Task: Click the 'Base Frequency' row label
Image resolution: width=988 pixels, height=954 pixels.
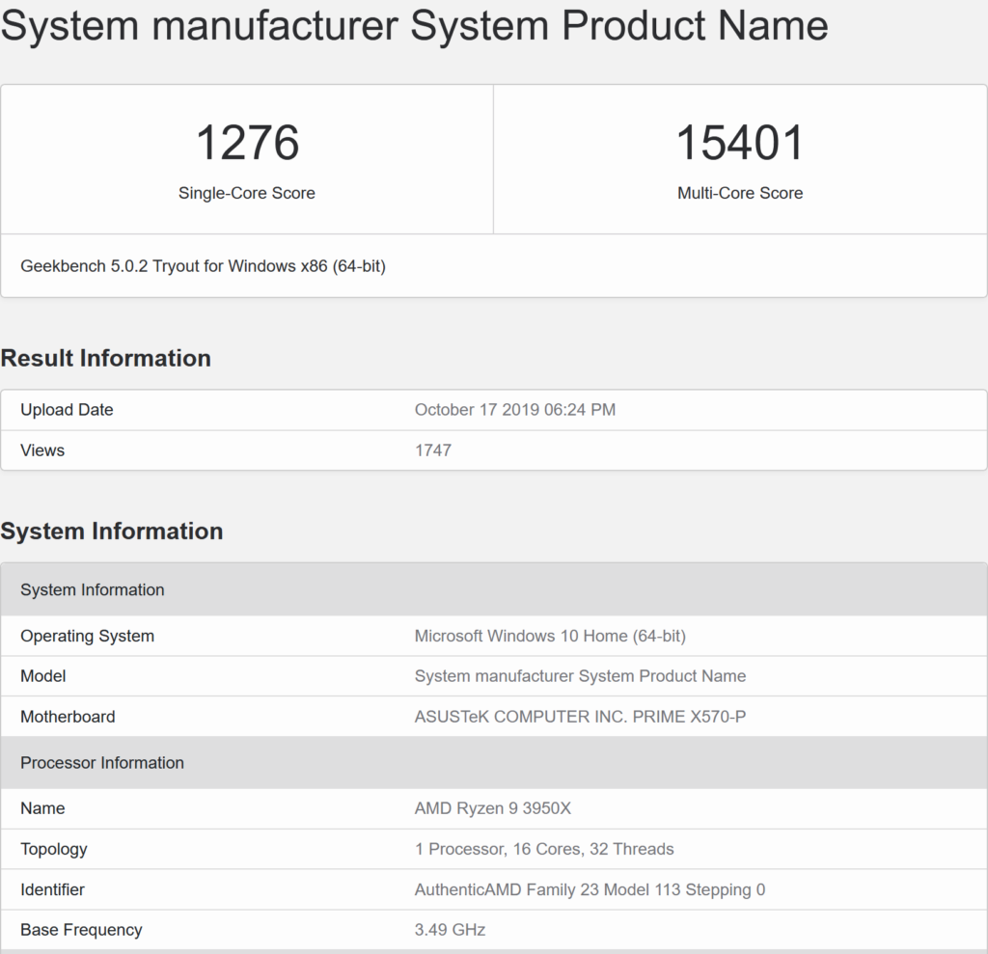Action: pyautogui.click(x=81, y=930)
